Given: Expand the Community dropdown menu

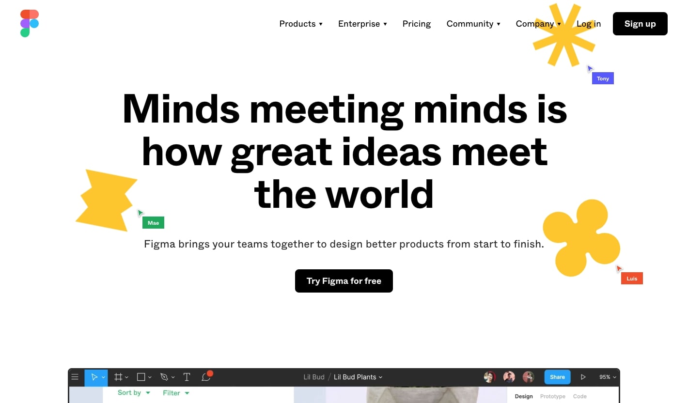Looking at the screenshot, I should pyautogui.click(x=473, y=24).
